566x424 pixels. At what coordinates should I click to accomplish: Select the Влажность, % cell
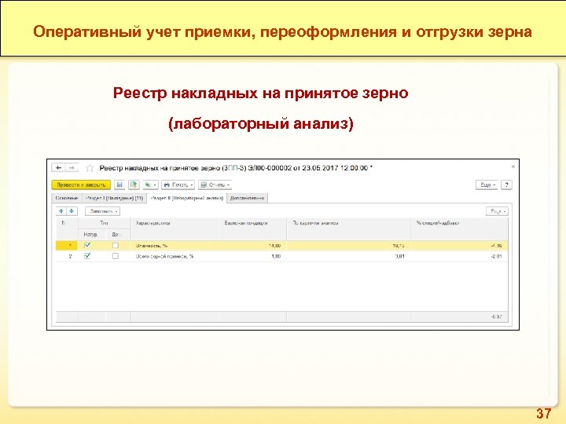tap(174, 246)
